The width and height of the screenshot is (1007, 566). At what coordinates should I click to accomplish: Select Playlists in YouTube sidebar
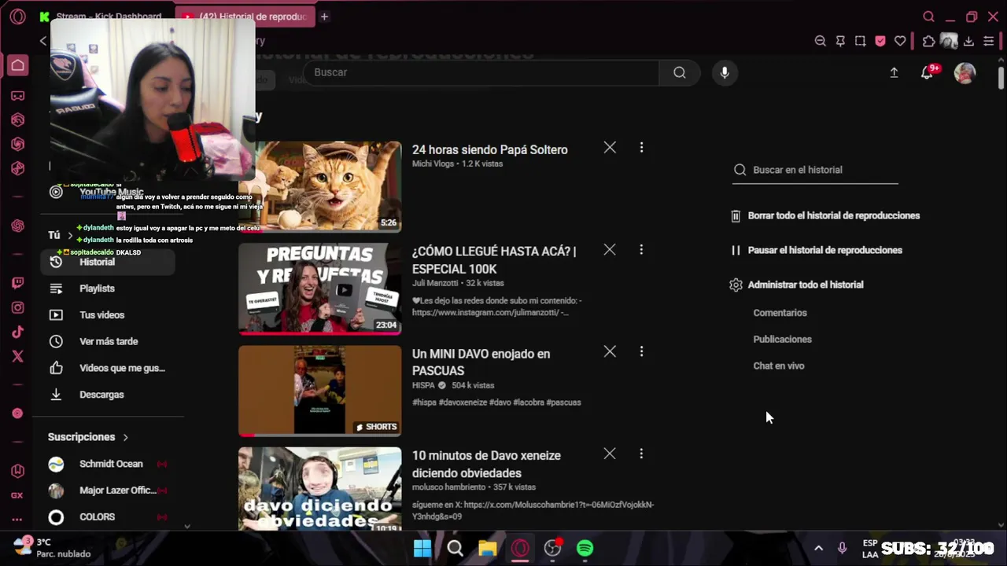[x=108, y=289]
